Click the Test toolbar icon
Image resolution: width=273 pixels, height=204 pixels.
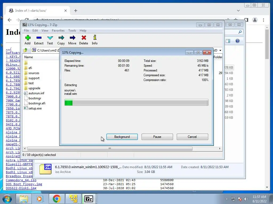click(x=50, y=40)
